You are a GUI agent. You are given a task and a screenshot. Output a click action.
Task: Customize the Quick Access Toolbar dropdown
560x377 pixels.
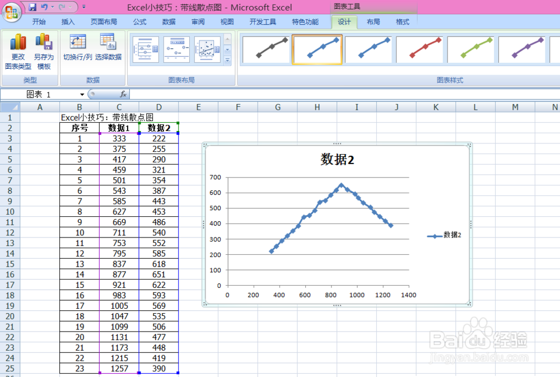pyautogui.click(x=84, y=7)
